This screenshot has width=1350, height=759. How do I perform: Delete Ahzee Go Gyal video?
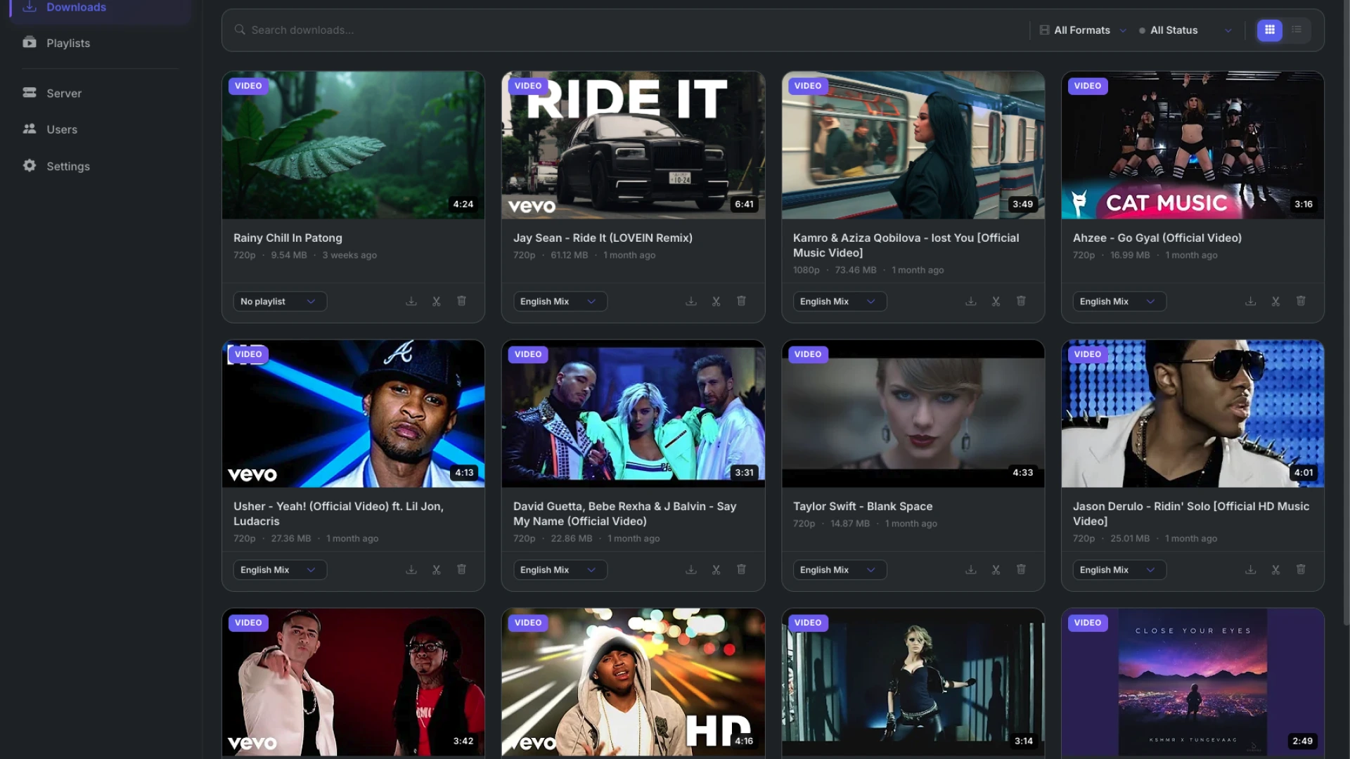(x=1301, y=301)
